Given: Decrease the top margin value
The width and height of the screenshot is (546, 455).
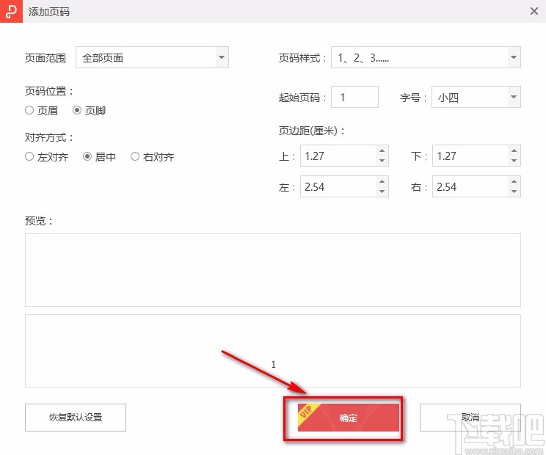Looking at the screenshot, I should (382, 161).
